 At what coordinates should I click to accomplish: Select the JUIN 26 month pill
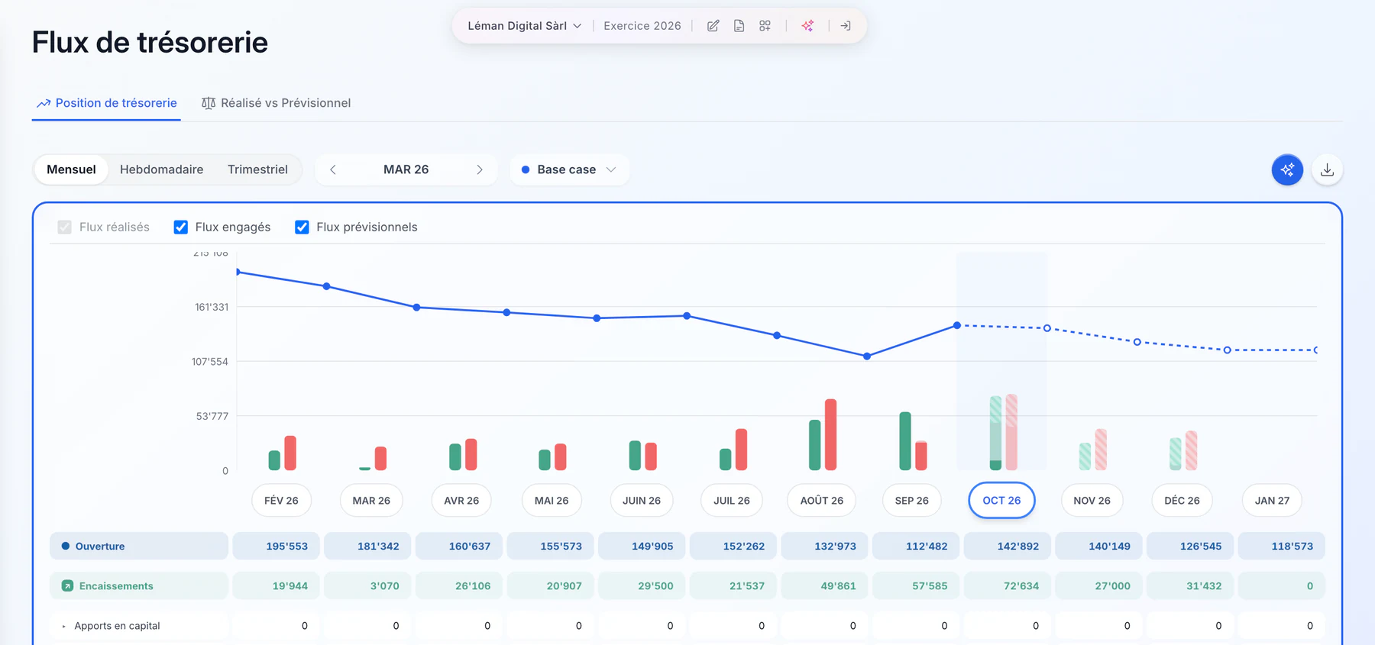(x=642, y=501)
